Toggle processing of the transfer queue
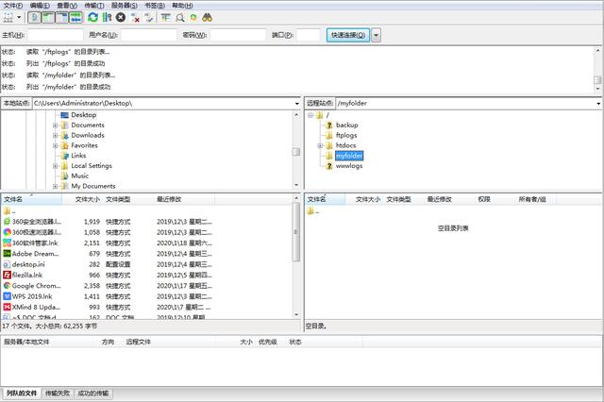 (107, 17)
